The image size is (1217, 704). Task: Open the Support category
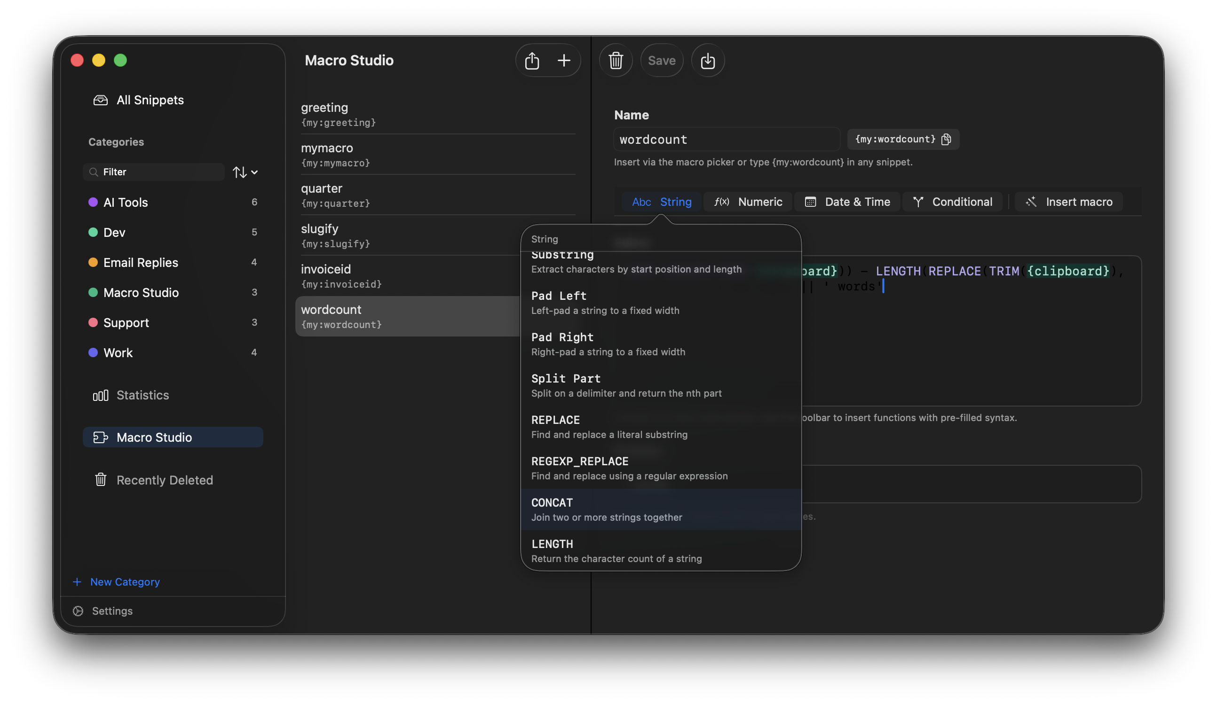[x=173, y=322]
